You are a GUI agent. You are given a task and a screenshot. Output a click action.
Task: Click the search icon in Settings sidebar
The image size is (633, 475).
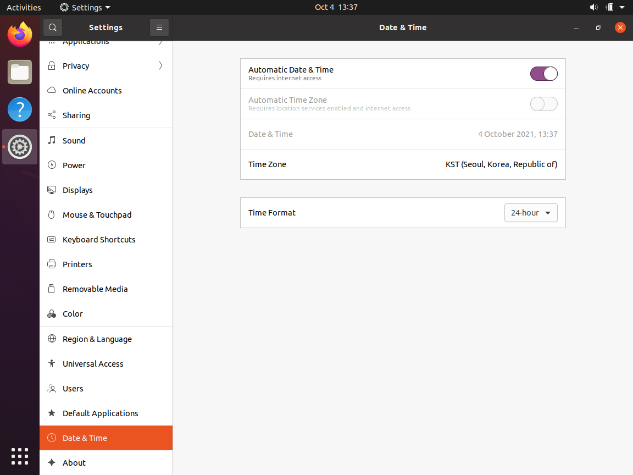(x=53, y=27)
